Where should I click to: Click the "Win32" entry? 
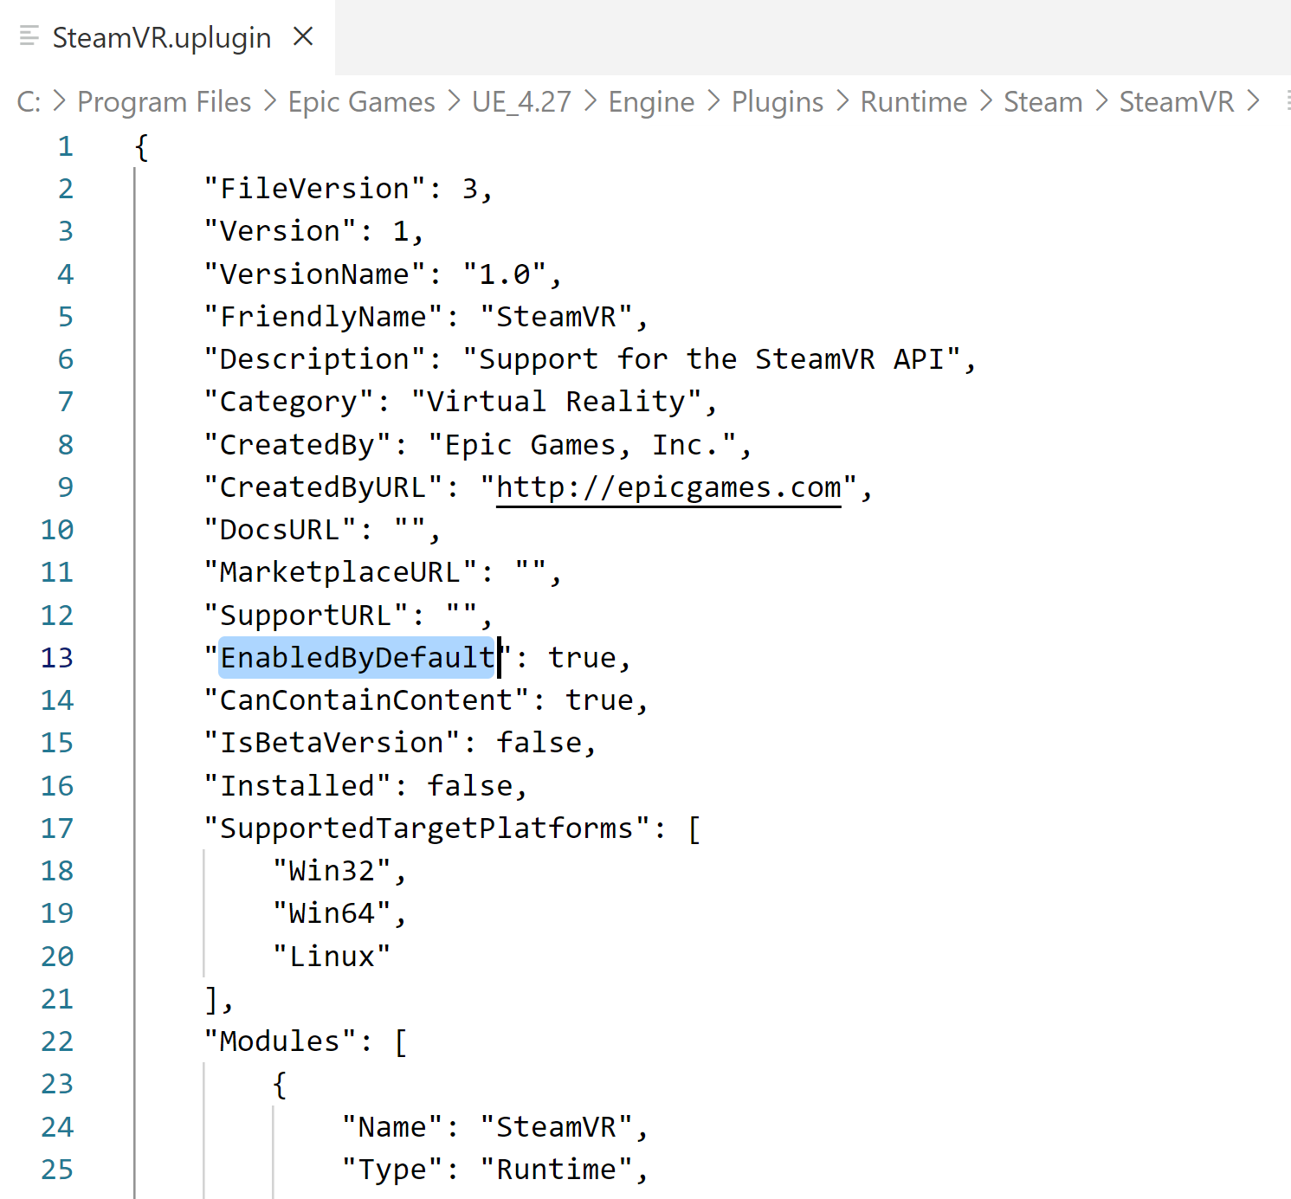click(x=332, y=871)
